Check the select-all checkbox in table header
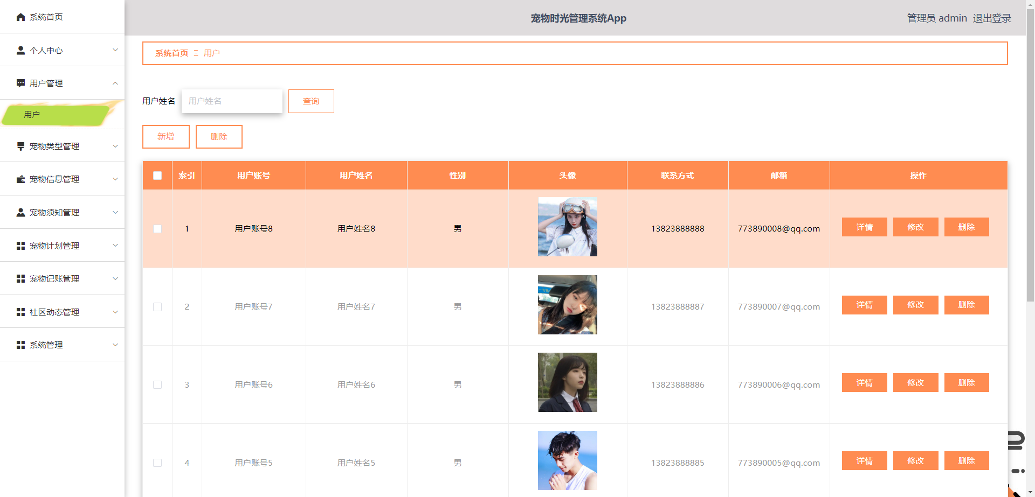Image resolution: width=1035 pixels, height=497 pixels. 157,175
